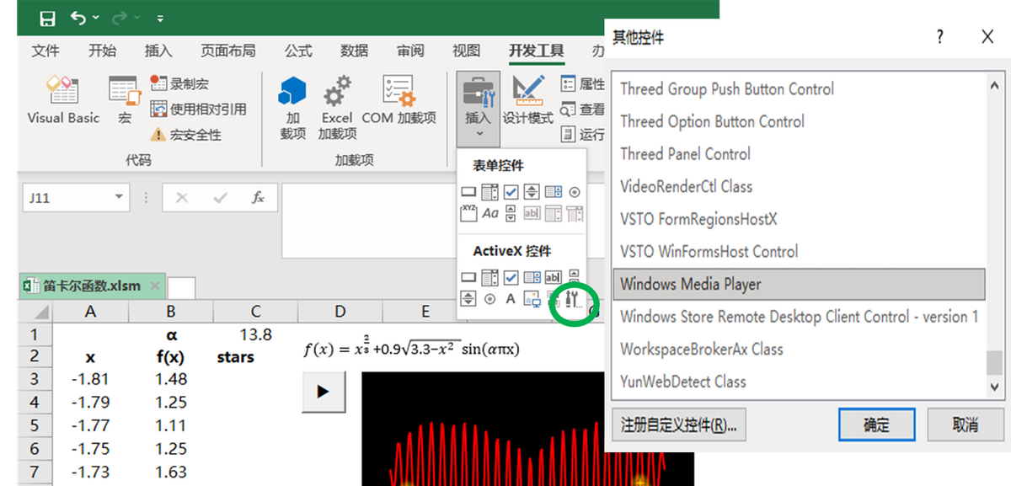1011x486 pixels.
Task: Choose the ActiveX Combo Box icon
Action: tap(489, 277)
